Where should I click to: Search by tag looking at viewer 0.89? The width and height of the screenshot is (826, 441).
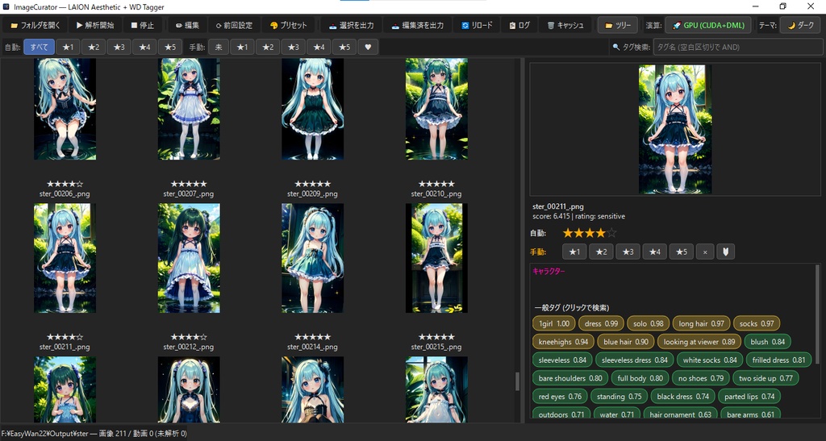coord(699,342)
